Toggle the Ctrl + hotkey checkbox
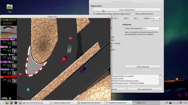This screenshot has height=105, width=188. (112, 18)
